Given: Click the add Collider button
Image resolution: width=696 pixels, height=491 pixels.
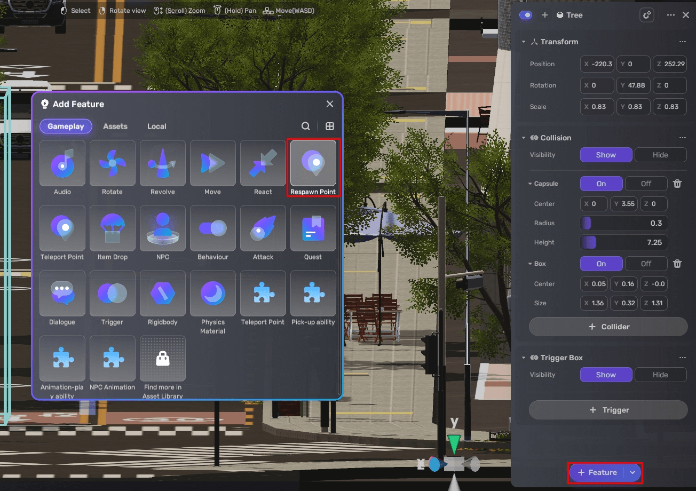Looking at the screenshot, I should 608,327.
